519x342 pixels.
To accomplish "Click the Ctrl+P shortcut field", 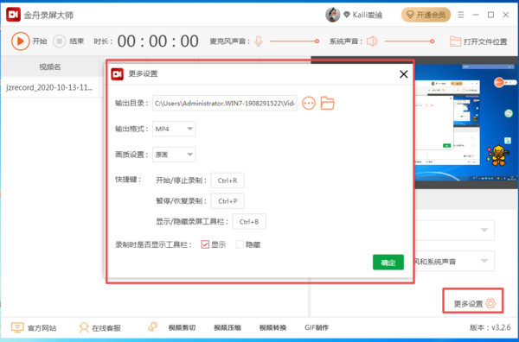I will pos(227,201).
